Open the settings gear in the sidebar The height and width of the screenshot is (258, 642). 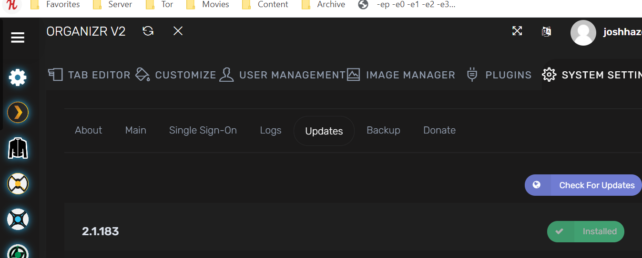pos(18,77)
